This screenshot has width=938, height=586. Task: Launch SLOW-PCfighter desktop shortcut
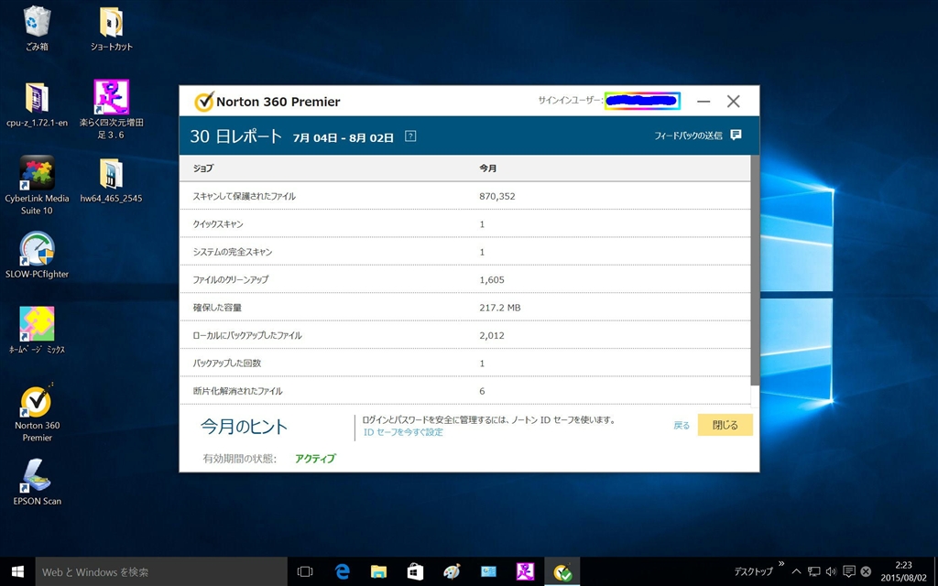pyautogui.click(x=37, y=249)
